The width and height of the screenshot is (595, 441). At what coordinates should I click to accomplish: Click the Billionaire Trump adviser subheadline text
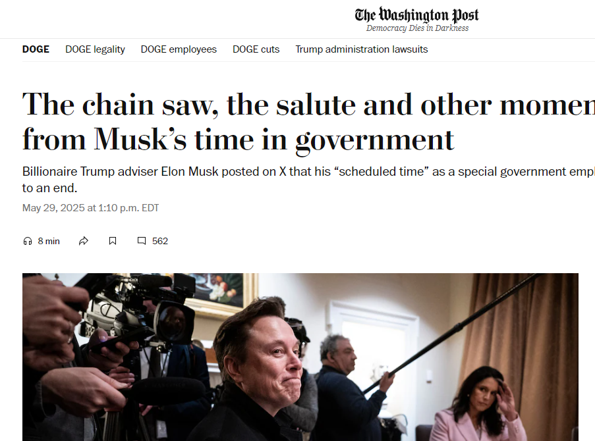point(308,180)
